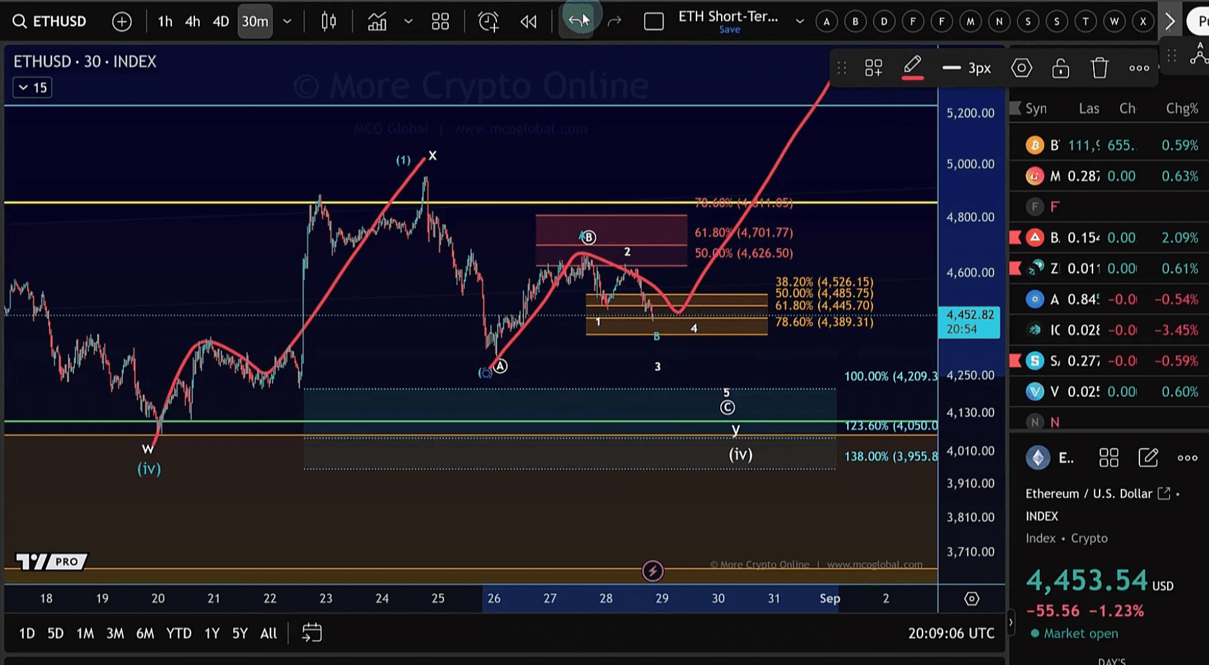
Task: Open ETHUSD symbol search
Action: [50, 21]
